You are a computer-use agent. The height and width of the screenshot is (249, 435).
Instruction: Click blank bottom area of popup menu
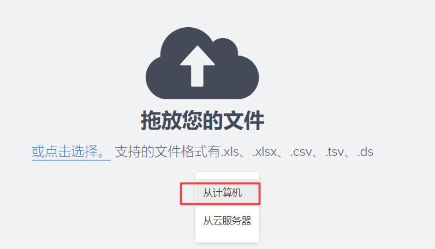227,238
